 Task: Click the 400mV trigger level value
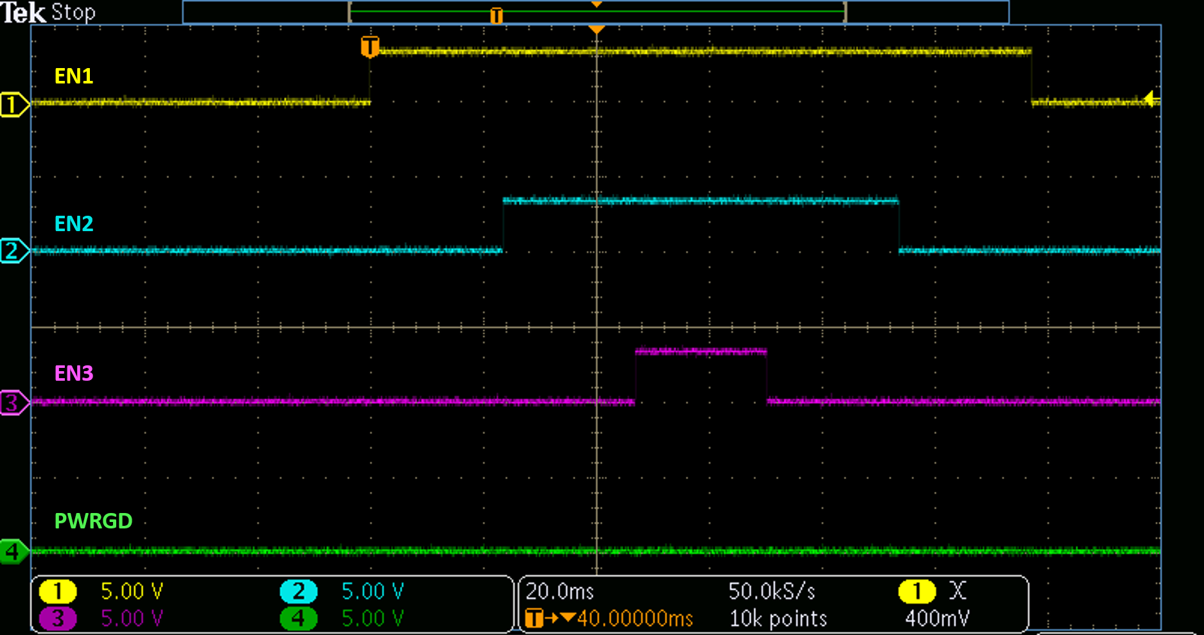(x=937, y=618)
